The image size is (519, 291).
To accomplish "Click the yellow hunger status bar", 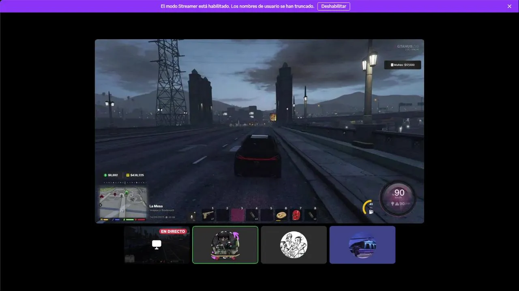I will pos(105,219).
